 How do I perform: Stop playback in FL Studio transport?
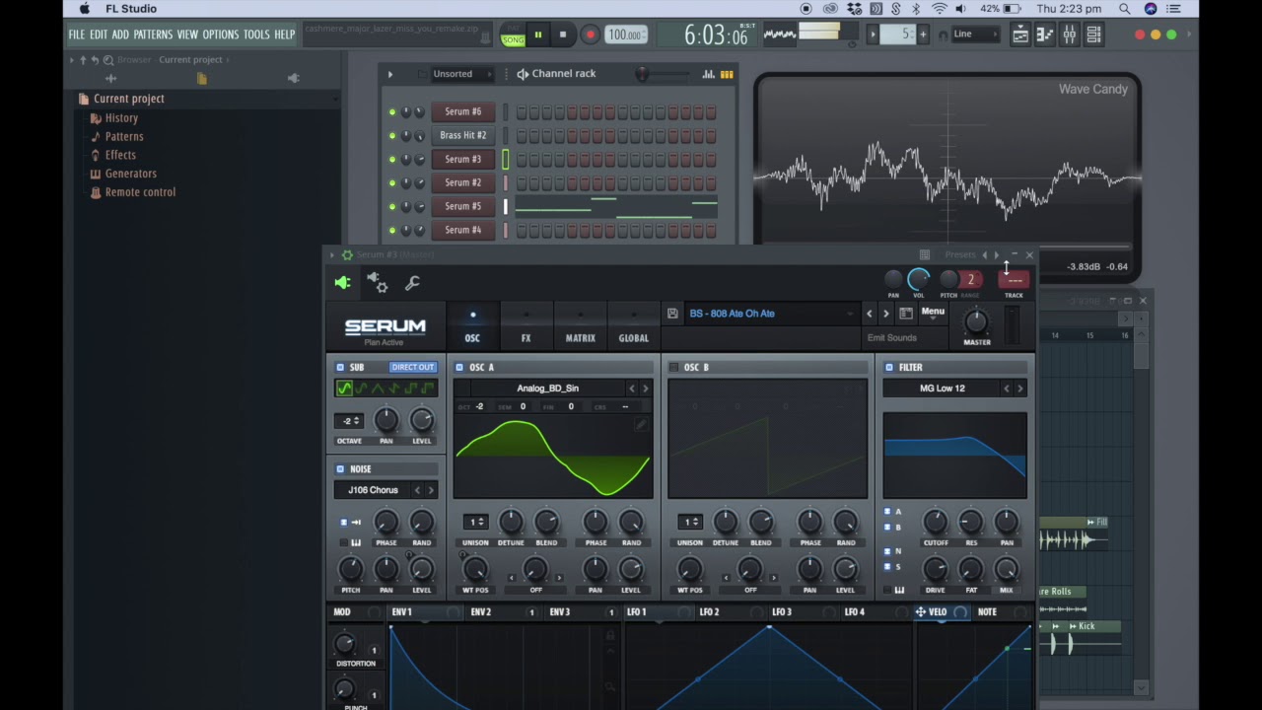pyautogui.click(x=563, y=35)
